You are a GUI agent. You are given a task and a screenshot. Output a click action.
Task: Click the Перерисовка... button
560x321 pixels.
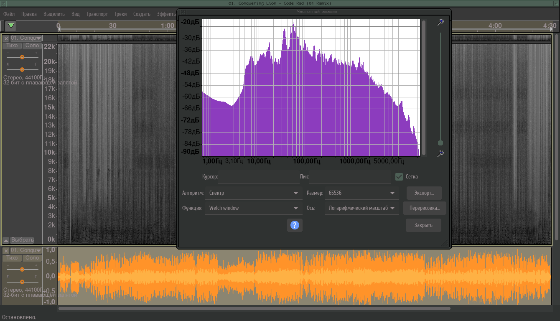tap(425, 208)
